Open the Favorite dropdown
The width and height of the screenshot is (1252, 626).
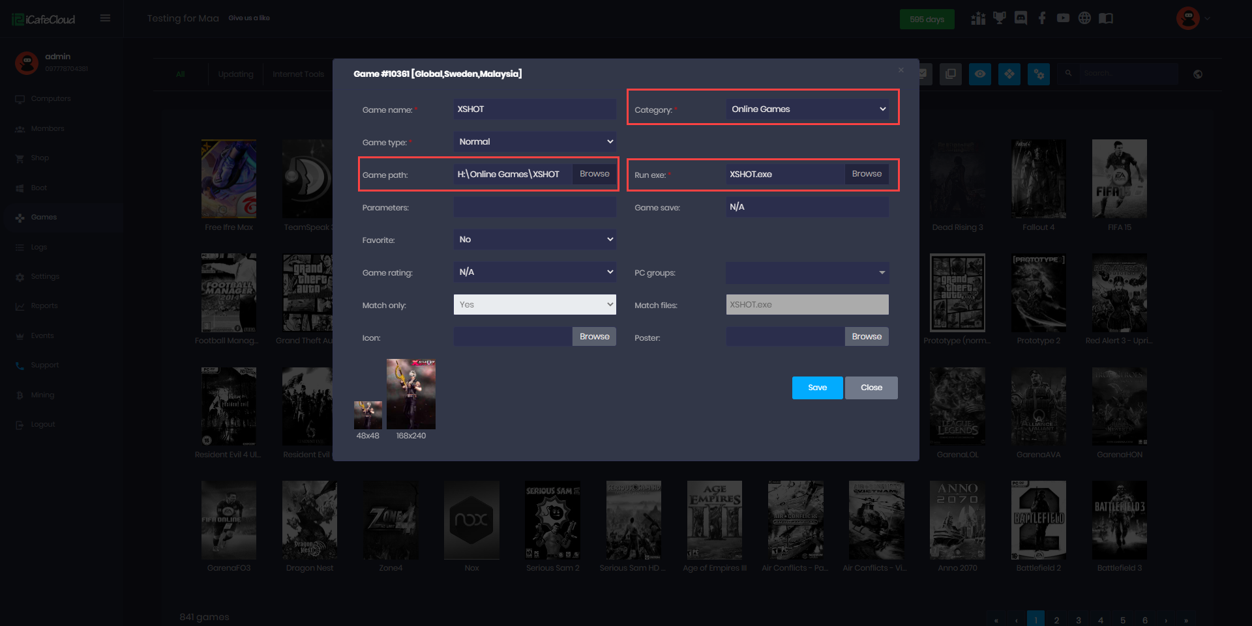[x=535, y=240]
